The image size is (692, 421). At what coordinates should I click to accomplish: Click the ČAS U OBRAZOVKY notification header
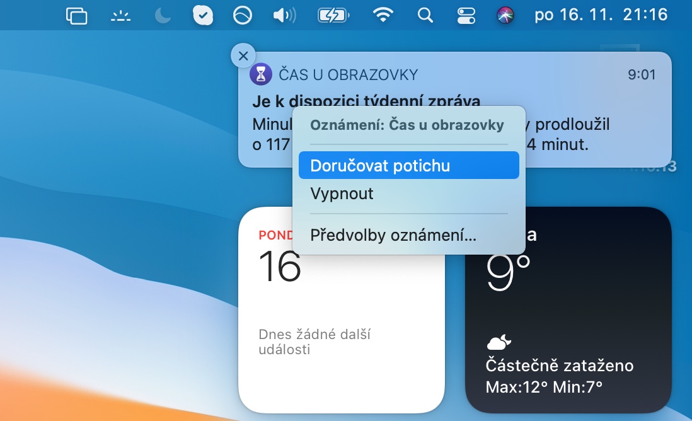[349, 74]
